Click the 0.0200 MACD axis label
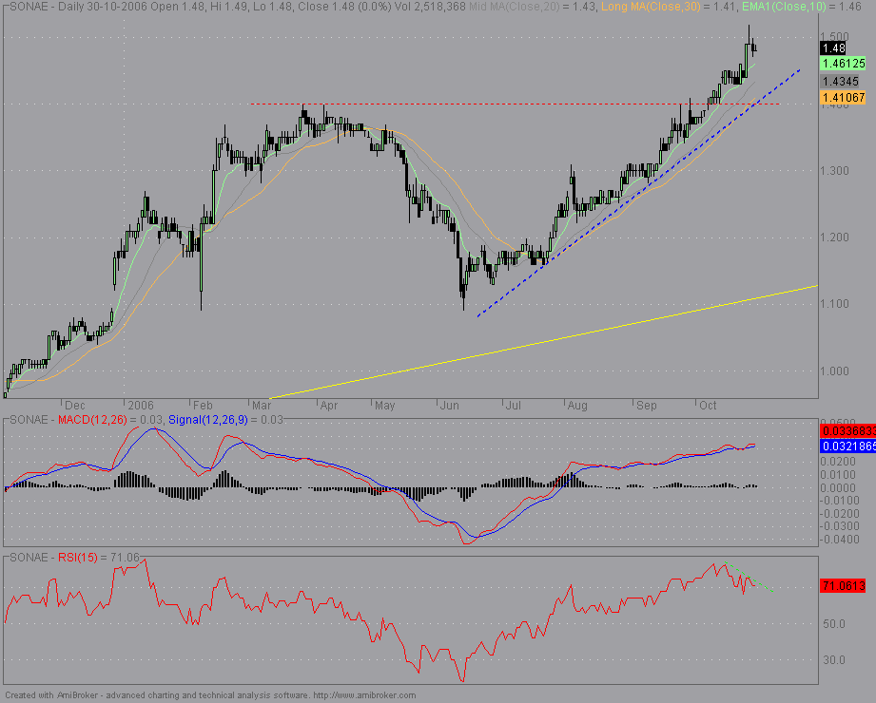876x703 pixels. coord(838,462)
